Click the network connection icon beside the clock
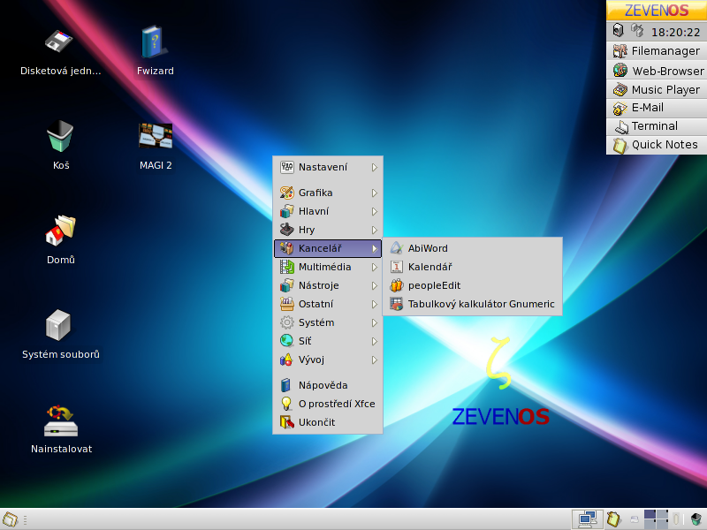This screenshot has height=530, width=707. point(637,31)
